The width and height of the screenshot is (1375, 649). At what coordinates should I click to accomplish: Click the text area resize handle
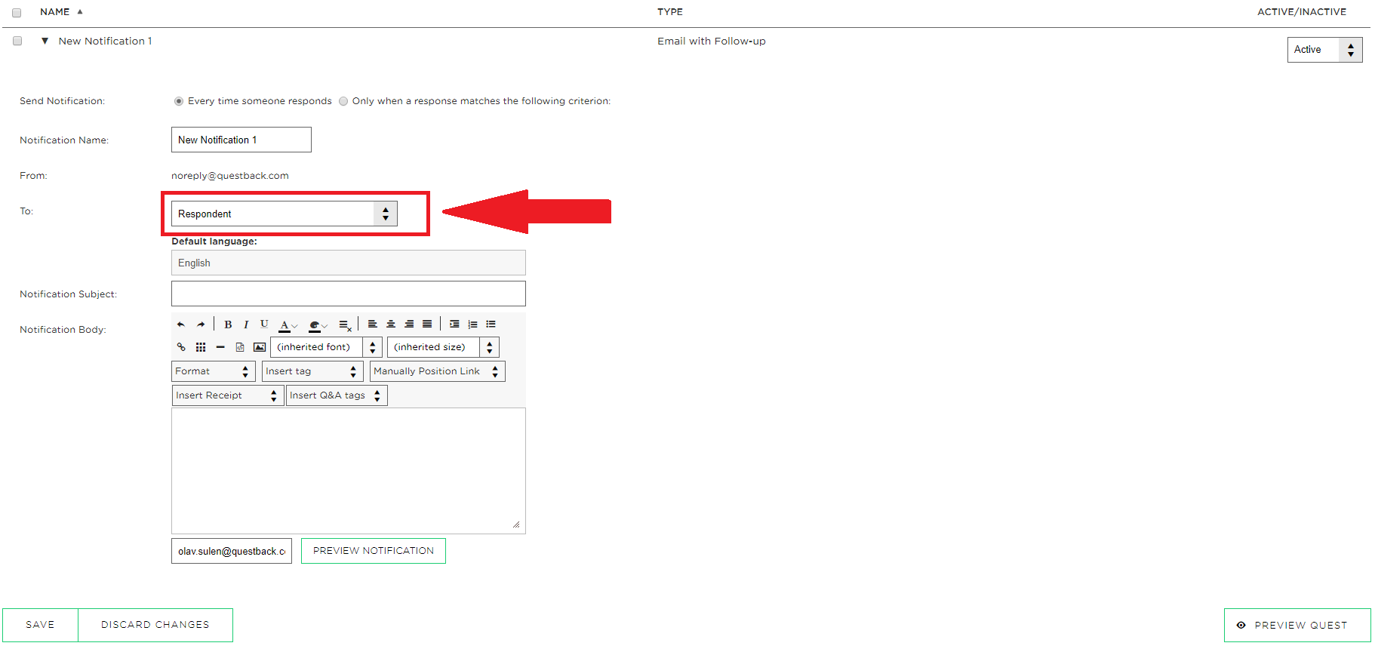516,524
